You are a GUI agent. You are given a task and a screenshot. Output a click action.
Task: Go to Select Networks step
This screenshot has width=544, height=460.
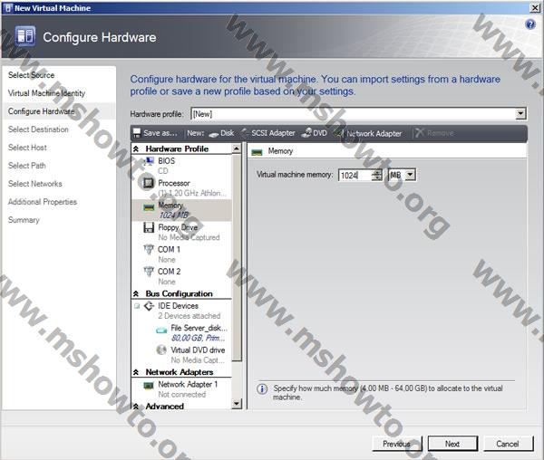click(35, 184)
